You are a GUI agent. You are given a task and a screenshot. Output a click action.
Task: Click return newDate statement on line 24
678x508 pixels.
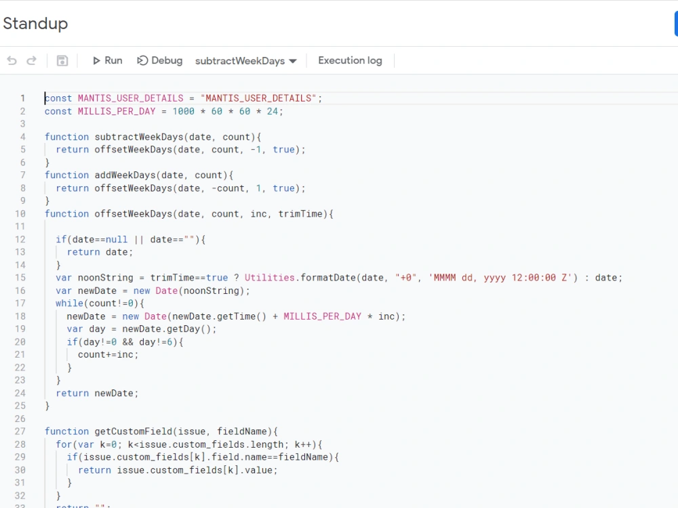point(97,393)
